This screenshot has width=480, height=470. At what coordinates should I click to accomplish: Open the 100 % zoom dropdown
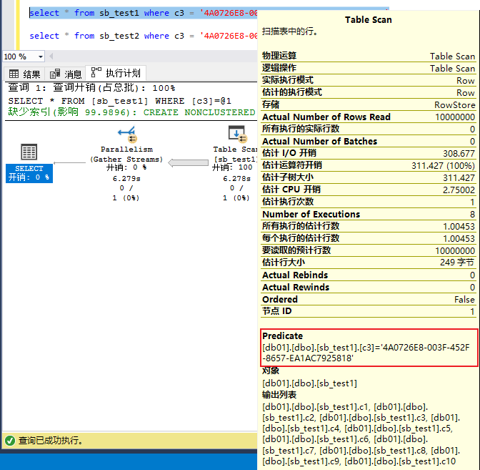40,57
